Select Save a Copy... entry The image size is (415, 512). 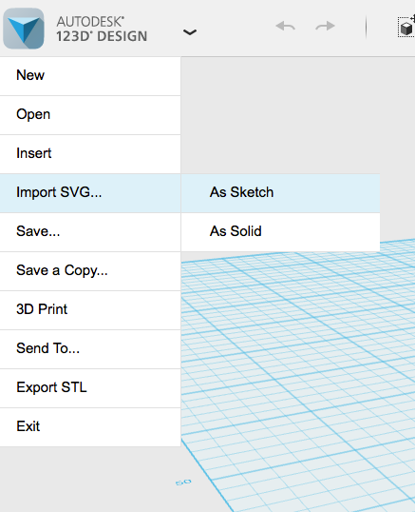90,271
